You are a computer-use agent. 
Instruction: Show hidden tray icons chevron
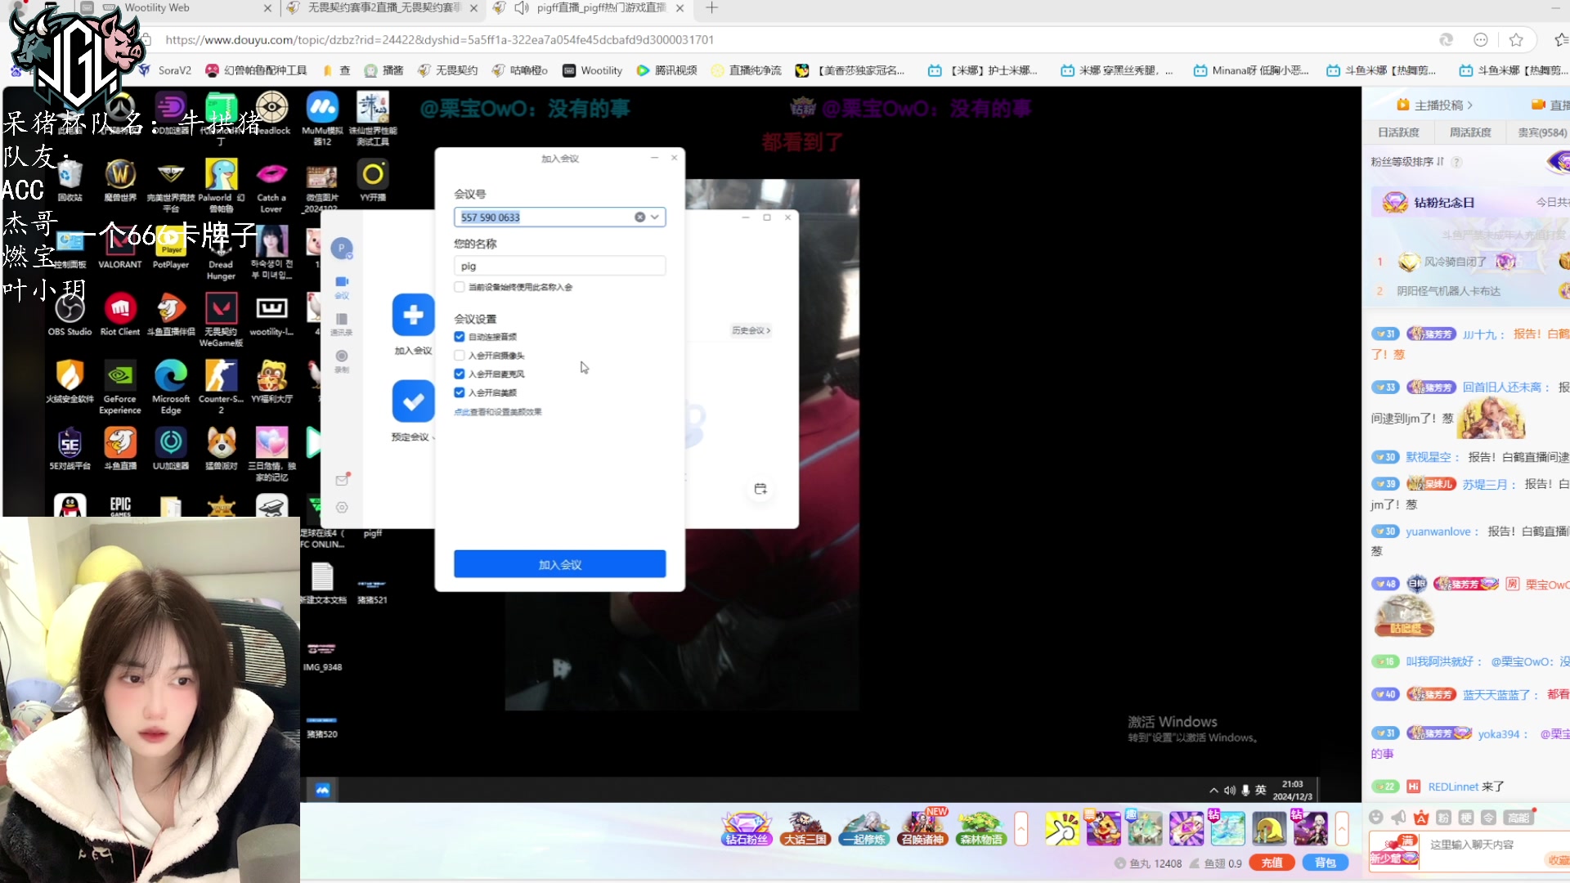(1214, 791)
